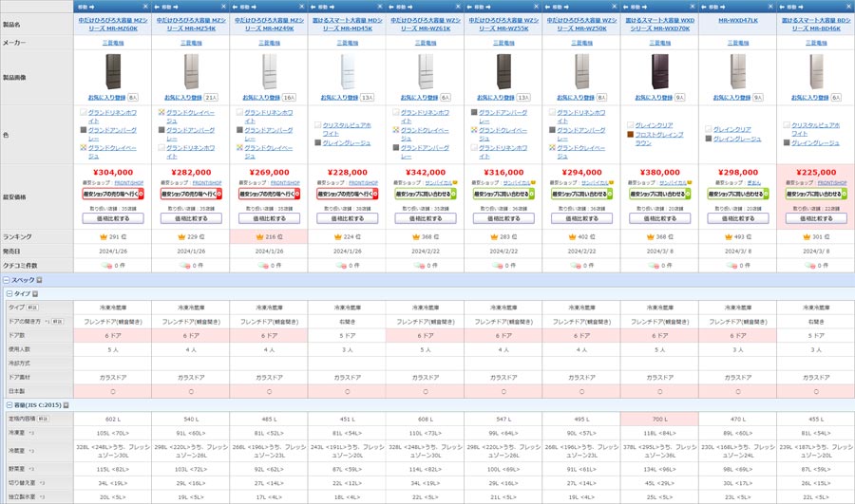Open the グランドクレイベージュ color link under MR-MZ49K
The height and width of the screenshot is (504, 855).
point(268,152)
